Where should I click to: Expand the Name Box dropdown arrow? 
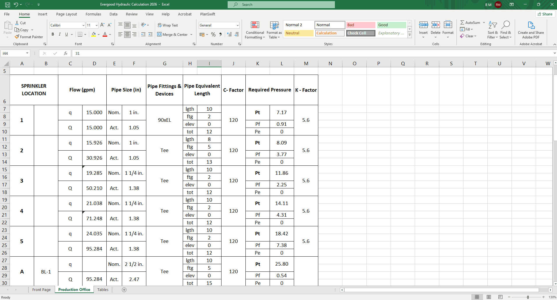[27, 53]
